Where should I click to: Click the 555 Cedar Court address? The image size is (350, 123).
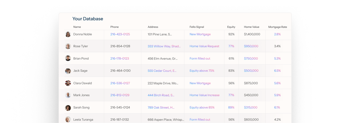[162, 71]
